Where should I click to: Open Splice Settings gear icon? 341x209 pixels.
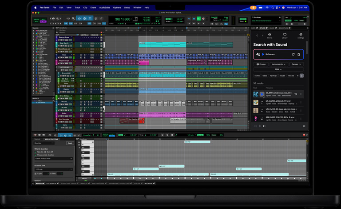click(301, 35)
